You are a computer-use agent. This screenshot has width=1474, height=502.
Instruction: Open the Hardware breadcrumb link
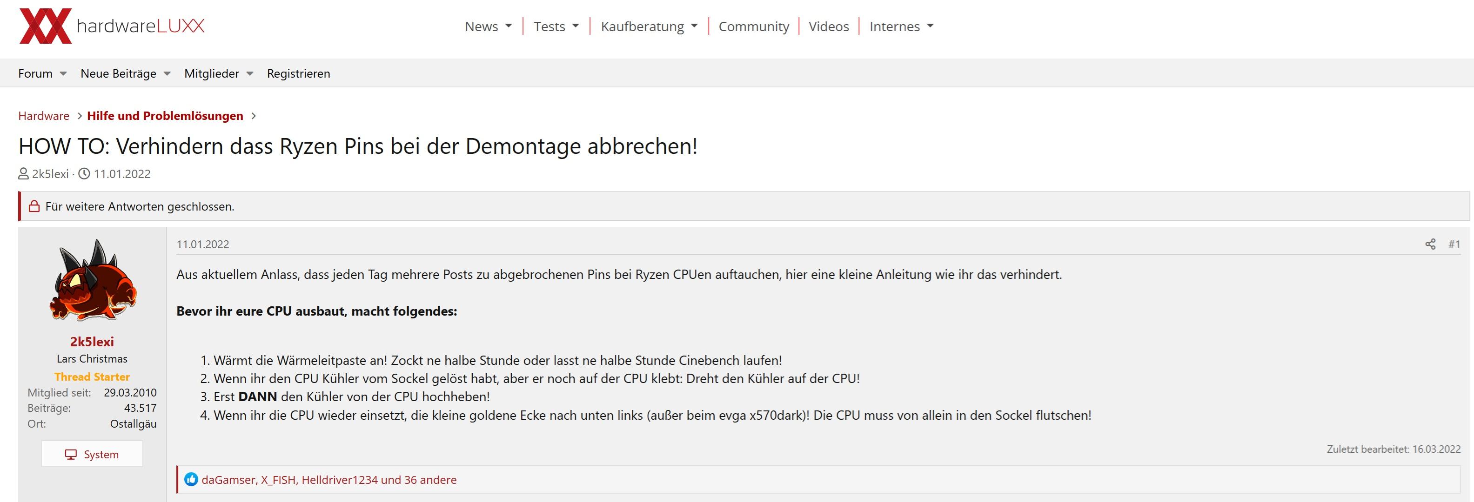[x=43, y=116]
